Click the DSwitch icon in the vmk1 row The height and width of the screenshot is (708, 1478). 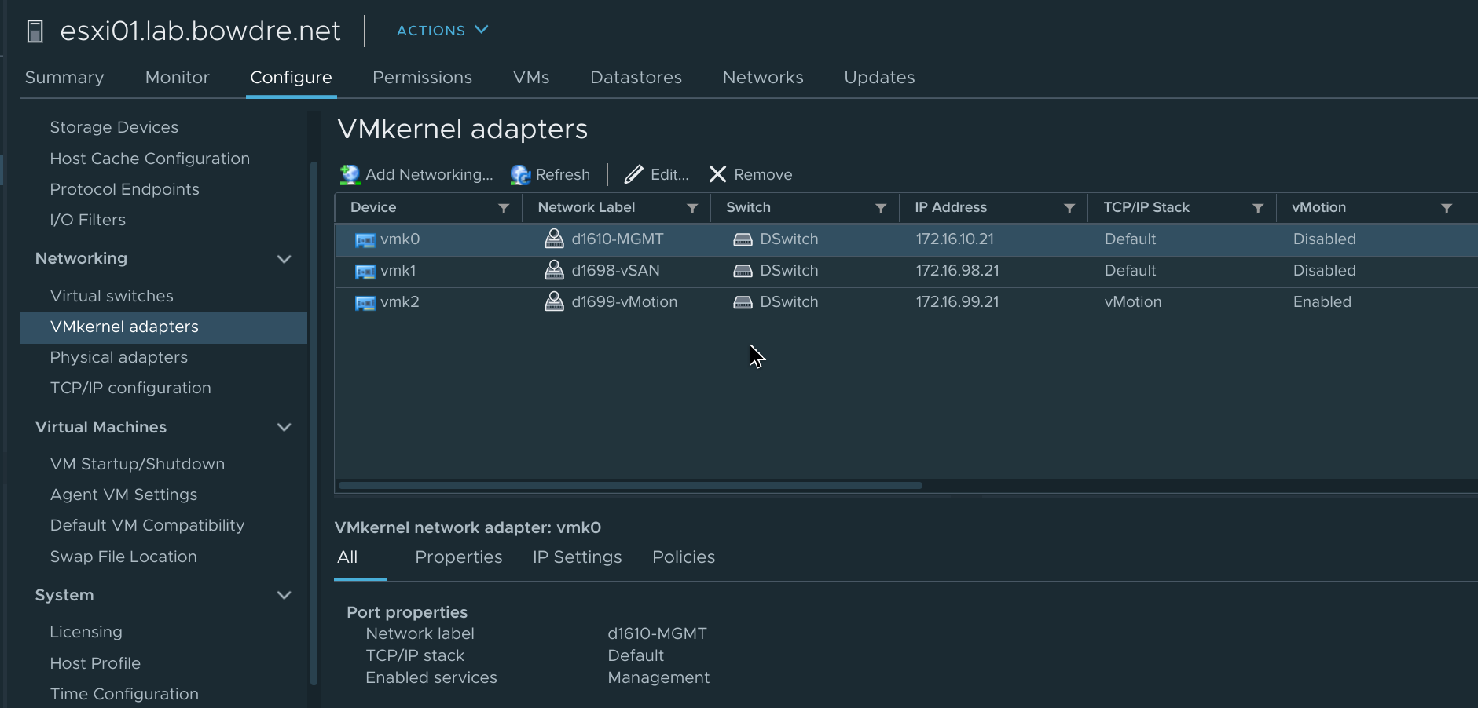pyautogui.click(x=743, y=271)
